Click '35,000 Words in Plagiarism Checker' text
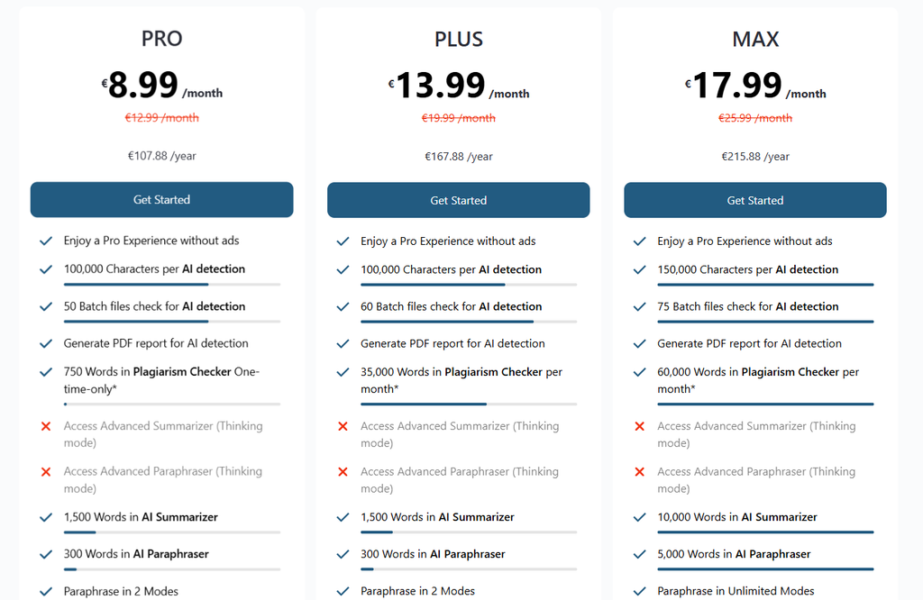Screen dimensions: 923x600 tap(461, 380)
